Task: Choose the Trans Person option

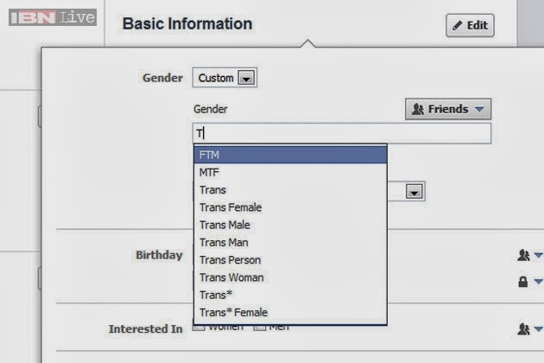Action: click(x=290, y=260)
